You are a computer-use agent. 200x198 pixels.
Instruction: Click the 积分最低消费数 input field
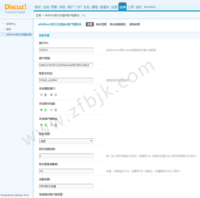pos(66,171)
